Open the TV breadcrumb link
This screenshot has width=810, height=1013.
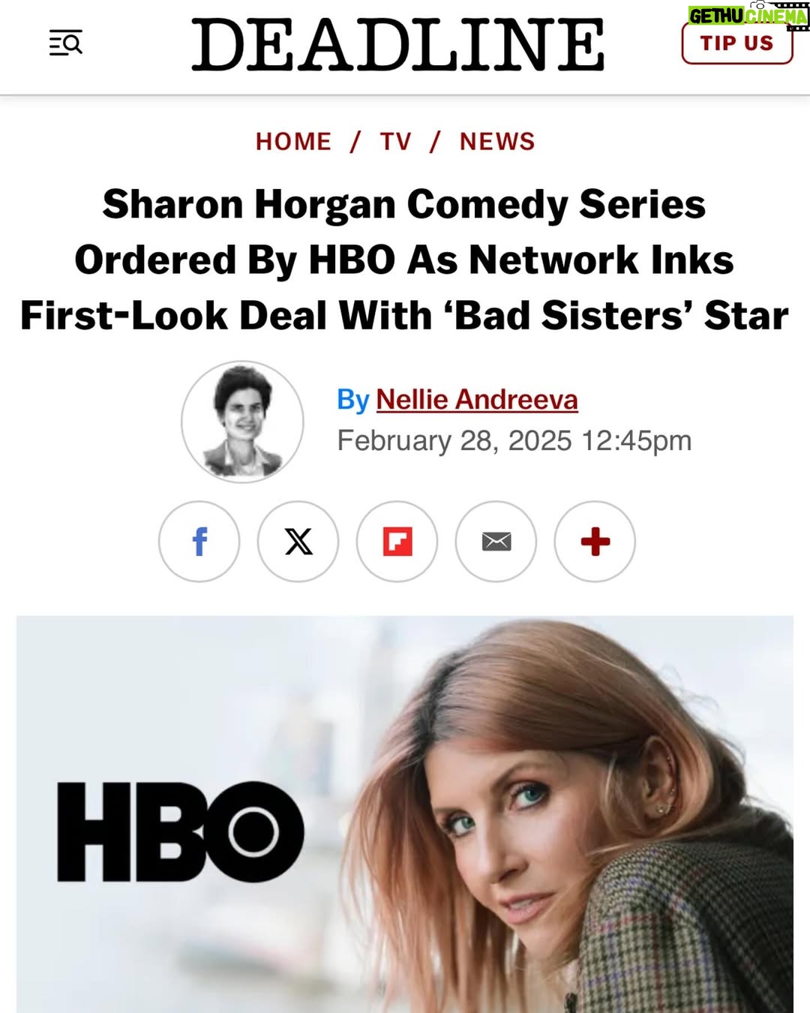tap(396, 141)
